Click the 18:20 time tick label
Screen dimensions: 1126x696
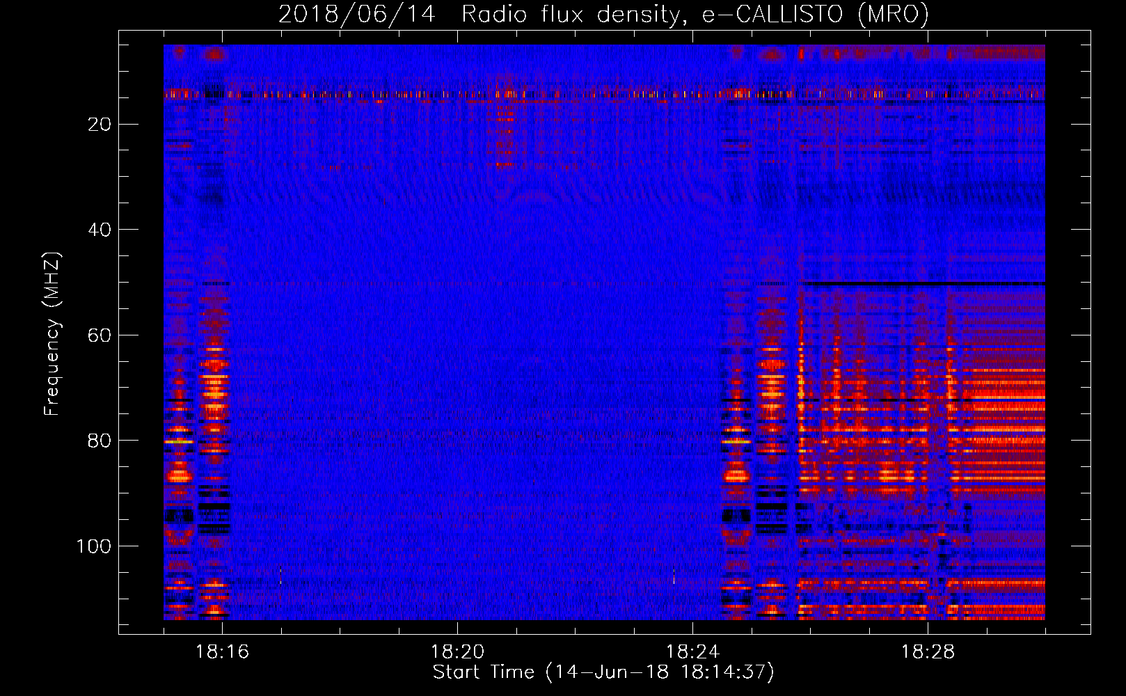(457, 652)
